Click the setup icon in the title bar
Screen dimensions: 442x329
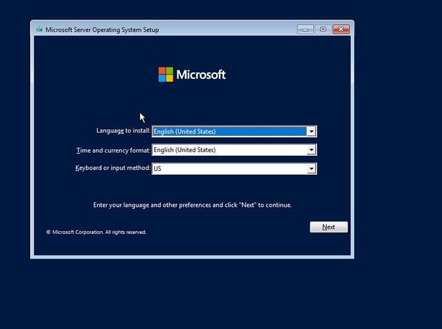(x=39, y=29)
